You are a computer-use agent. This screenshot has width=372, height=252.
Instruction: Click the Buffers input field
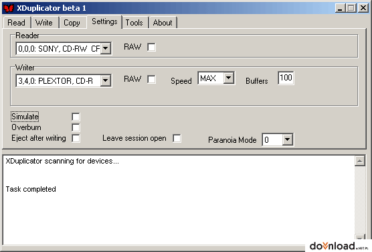286,78
